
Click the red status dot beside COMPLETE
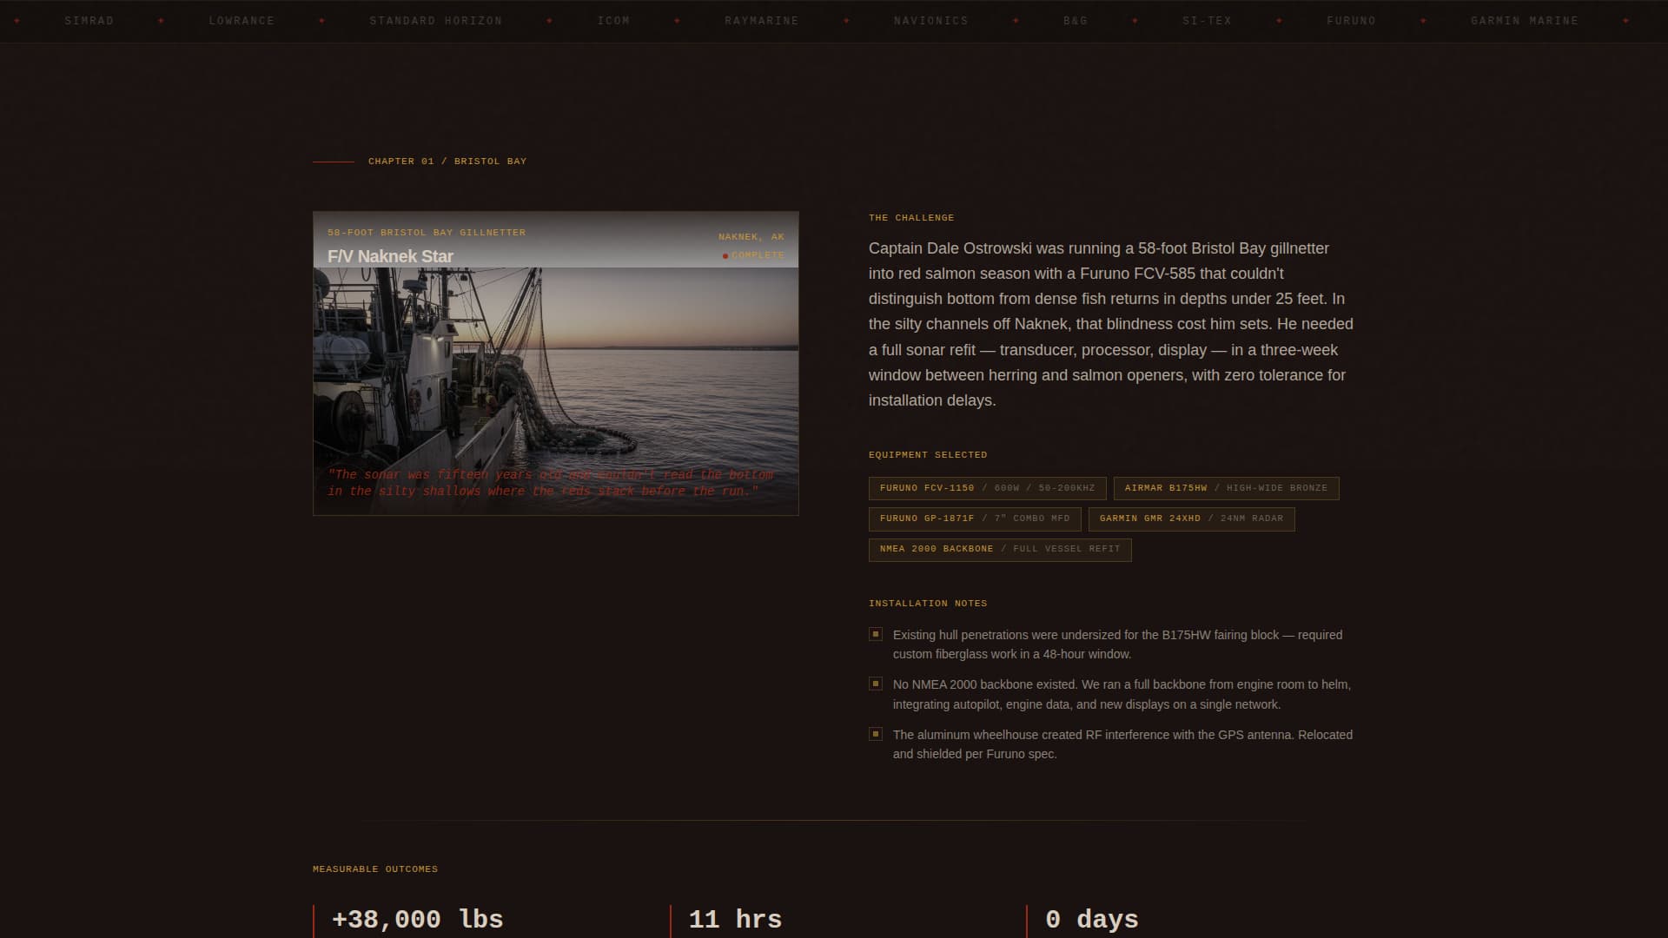click(x=725, y=255)
